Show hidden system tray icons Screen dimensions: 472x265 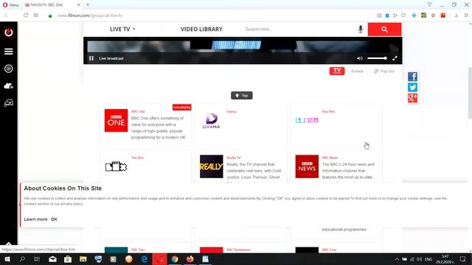coord(397,259)
